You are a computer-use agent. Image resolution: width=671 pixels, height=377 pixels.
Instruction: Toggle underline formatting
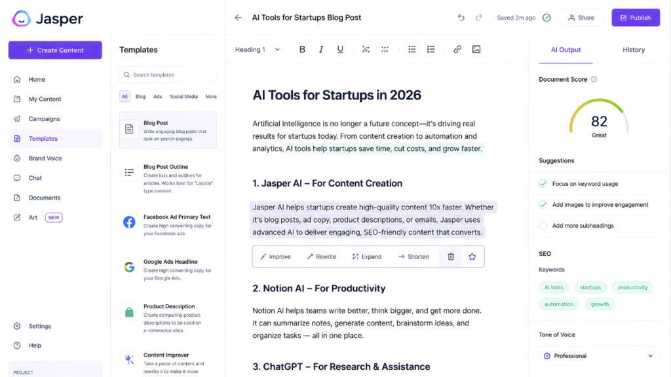340,50
